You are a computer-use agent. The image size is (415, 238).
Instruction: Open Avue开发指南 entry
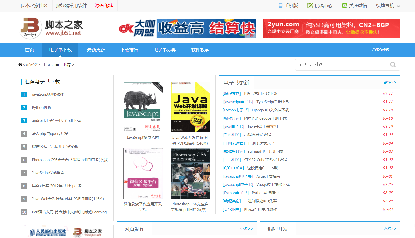[268, 176]
